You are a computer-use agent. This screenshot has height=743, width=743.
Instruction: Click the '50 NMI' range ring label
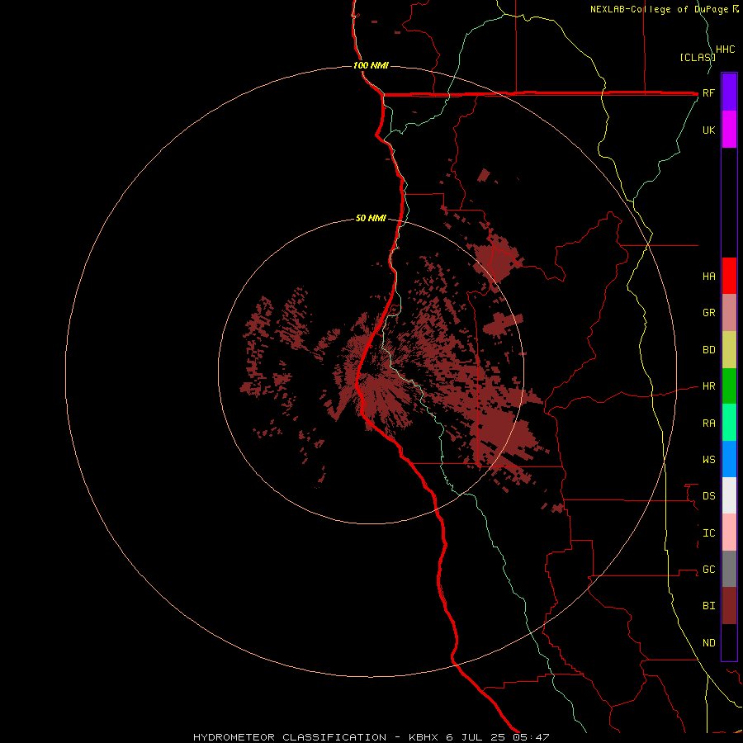coord(371,219)
